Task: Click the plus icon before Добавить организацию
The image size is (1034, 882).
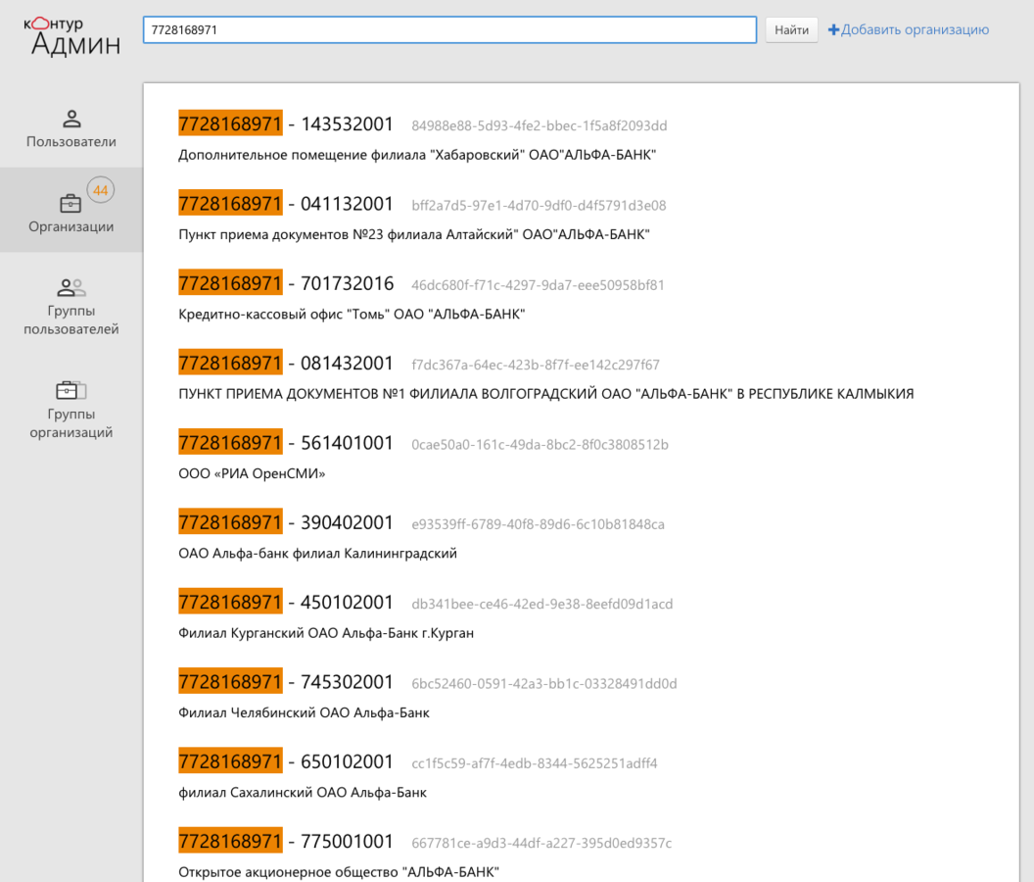Action: (x=833, y=29)
